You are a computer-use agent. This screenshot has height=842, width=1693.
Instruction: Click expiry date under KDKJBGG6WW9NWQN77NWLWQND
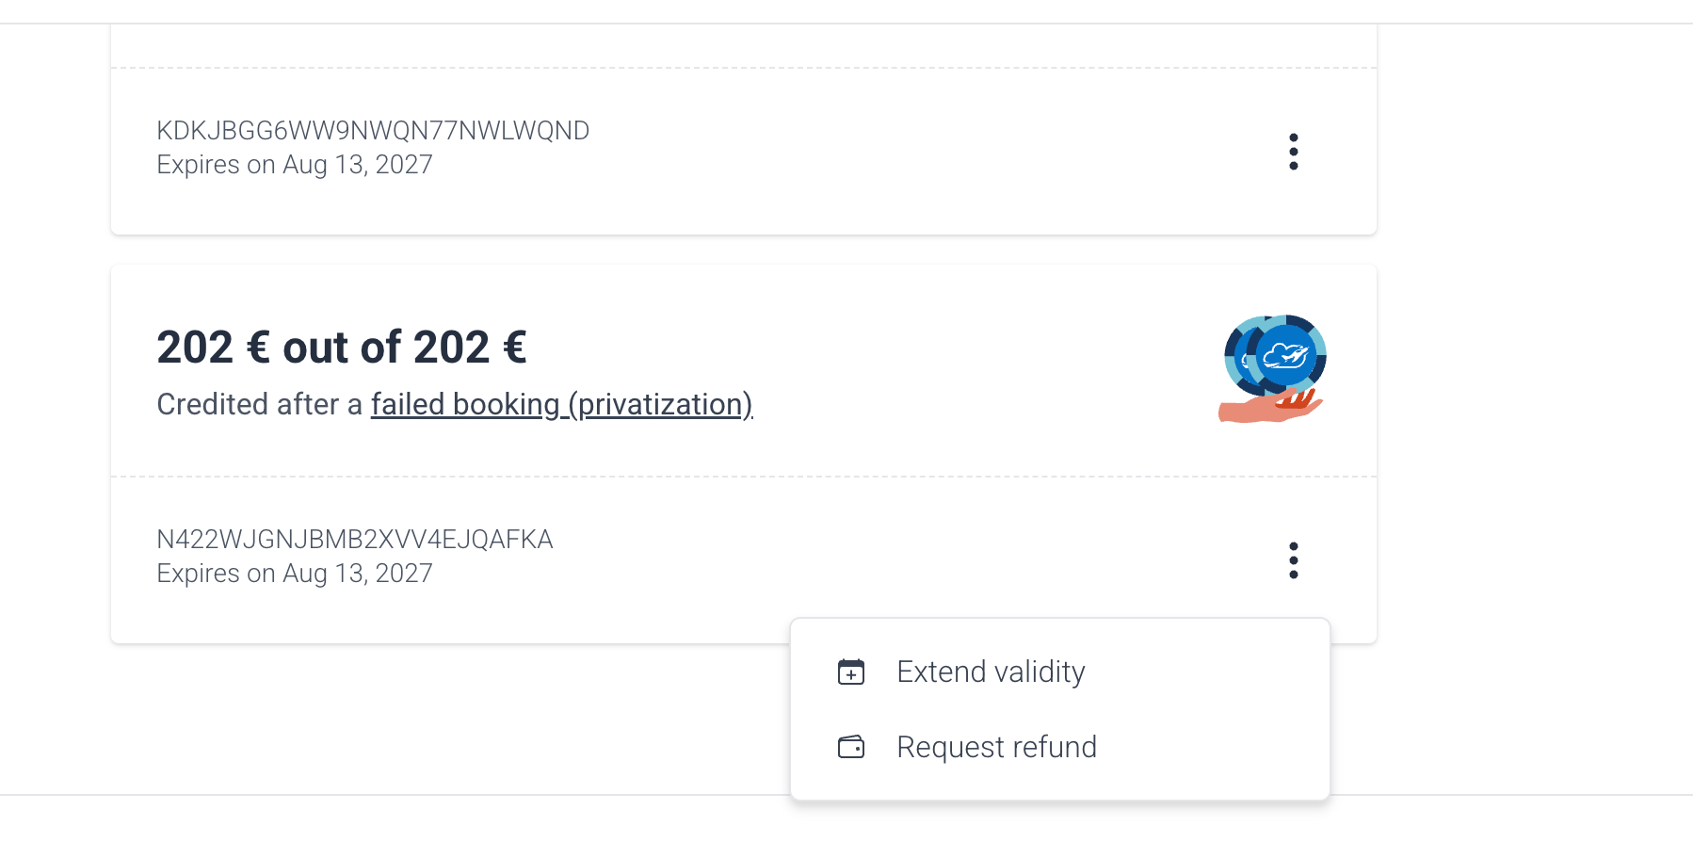[295, 165]
